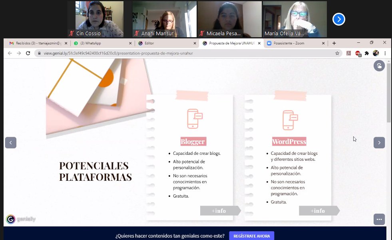Open Genially more options button

coord(379,220)
